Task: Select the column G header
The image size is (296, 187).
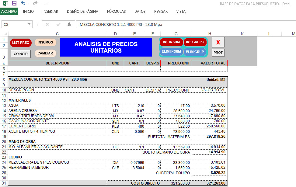Action: point(176,34)
